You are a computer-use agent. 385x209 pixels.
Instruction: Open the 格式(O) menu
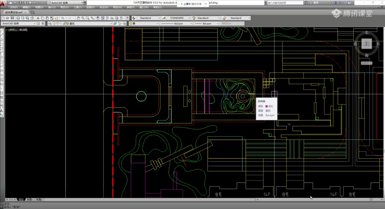coord(65,7)
